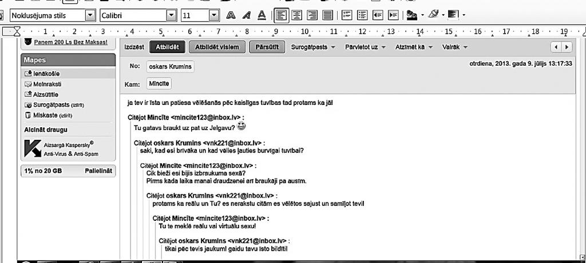Image resolution: width=586 pixels, height=263 pixels.
Task: Click Aicināt draugu invite link
Action: 46,130
